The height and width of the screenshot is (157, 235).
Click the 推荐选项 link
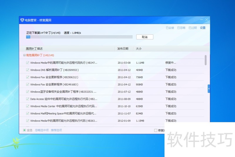click(56, 130)
